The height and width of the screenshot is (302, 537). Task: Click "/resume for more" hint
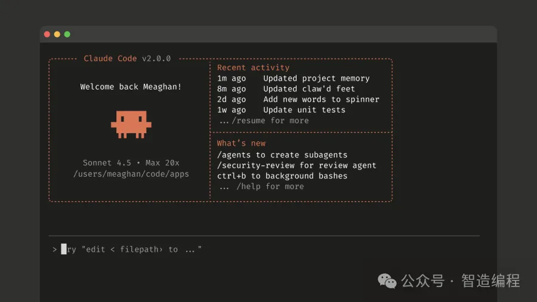pyautogui.click(x=270, y=121)
